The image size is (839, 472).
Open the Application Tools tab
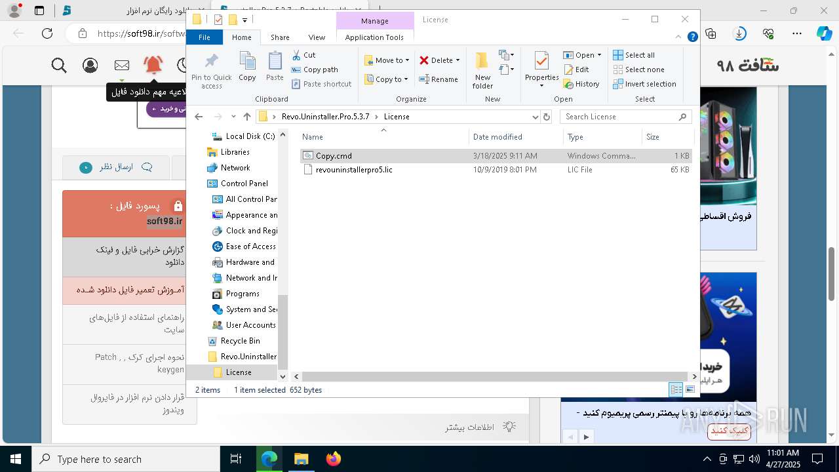pyautogui.click(x=374, y=37)
